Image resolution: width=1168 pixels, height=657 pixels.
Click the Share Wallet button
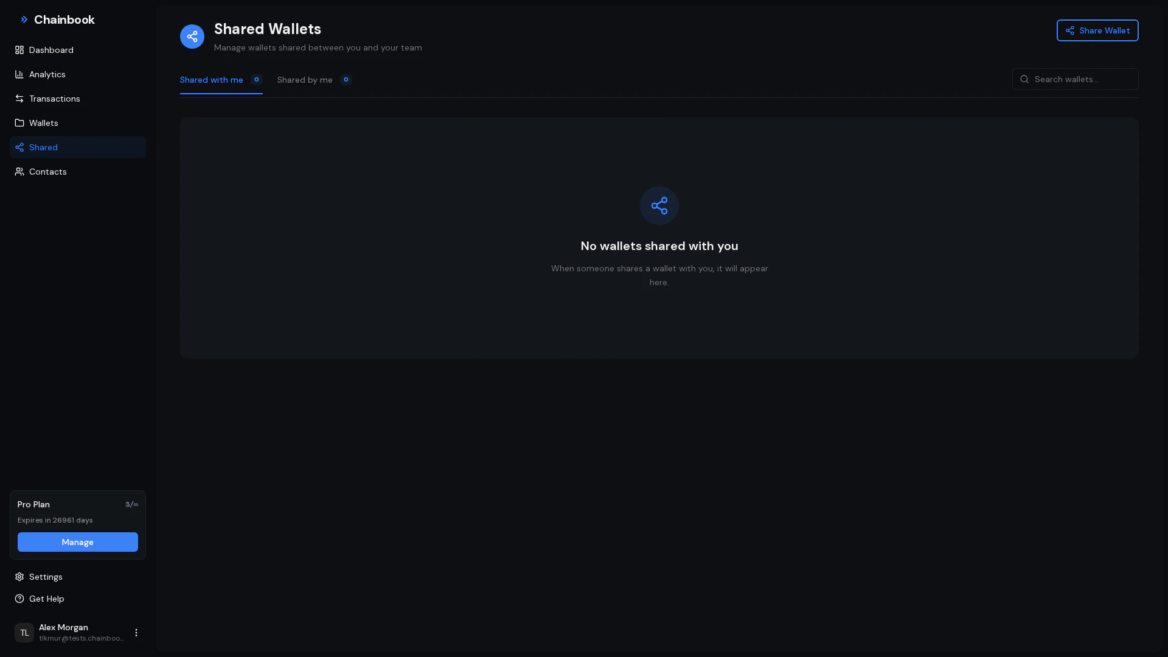tap(1097, 30)
